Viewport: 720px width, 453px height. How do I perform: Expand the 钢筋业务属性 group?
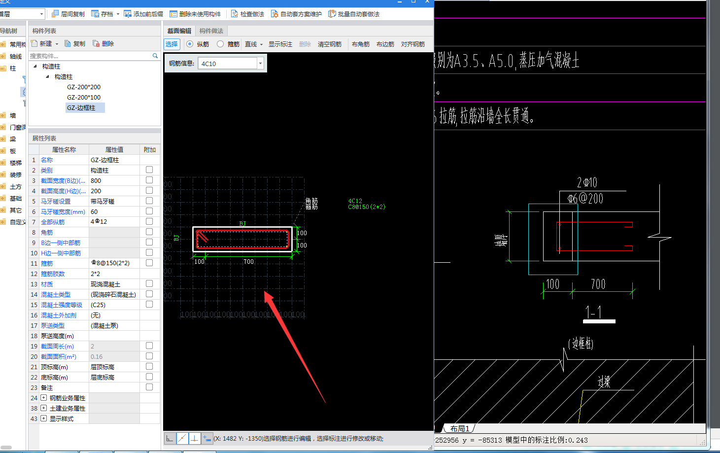tap(43, 397)
